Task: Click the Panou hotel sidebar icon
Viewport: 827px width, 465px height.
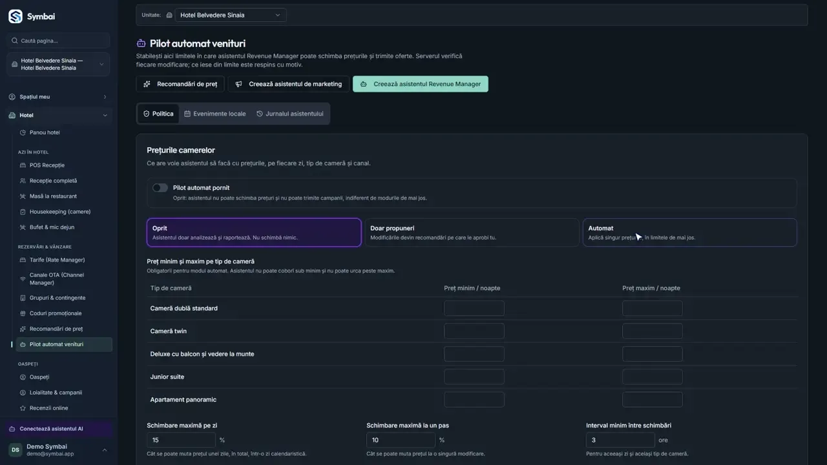Action: click(x=23, y=132)
